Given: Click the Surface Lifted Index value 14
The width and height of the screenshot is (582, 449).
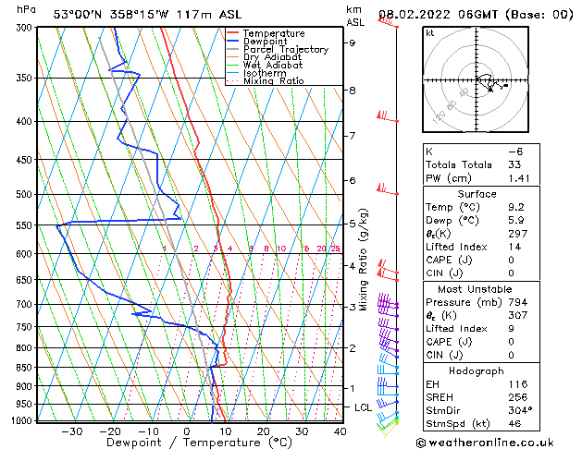Looking at the screenshot, I should [514, 247].
